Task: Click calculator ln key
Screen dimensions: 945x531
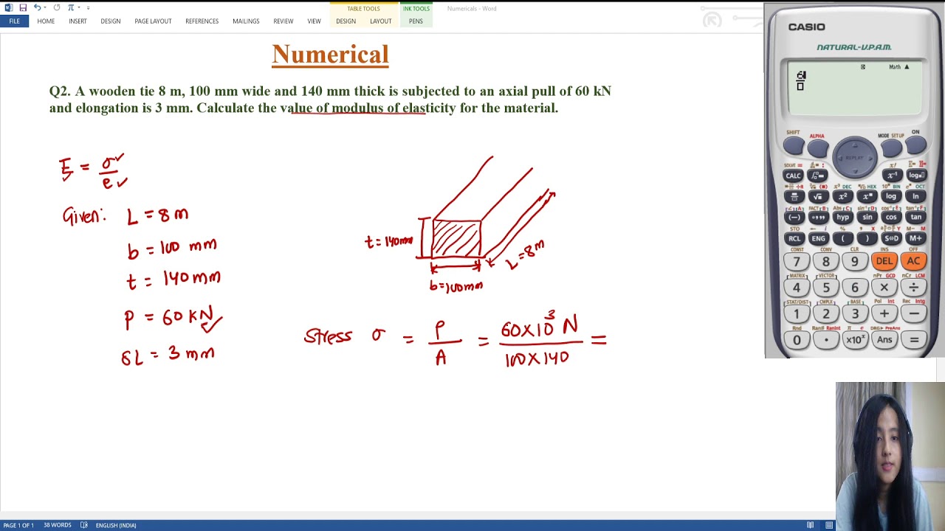Action: (915, 197)
